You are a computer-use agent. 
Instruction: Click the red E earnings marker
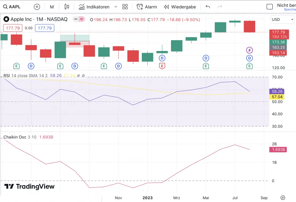pyautogui.click(x=162, y=66)
